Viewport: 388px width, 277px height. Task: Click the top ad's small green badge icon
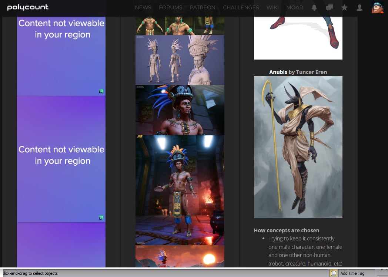[x=101, y=91]
